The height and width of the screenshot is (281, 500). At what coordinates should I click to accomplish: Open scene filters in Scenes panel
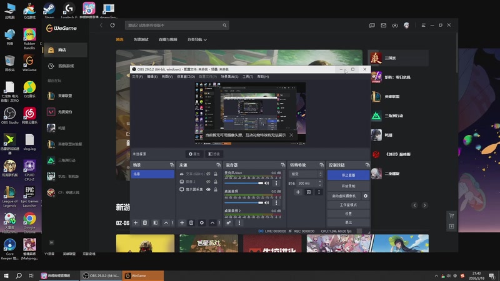155,223
